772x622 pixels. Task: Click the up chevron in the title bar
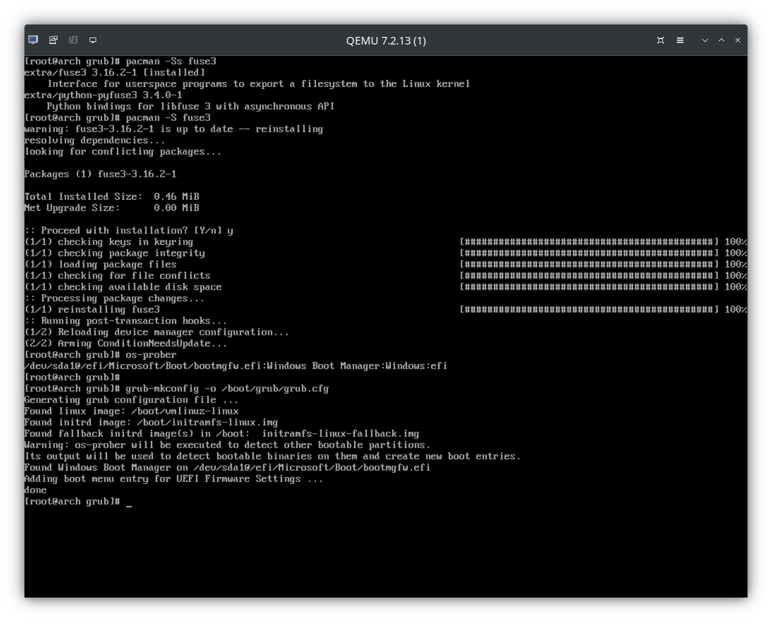click(721, 40)
